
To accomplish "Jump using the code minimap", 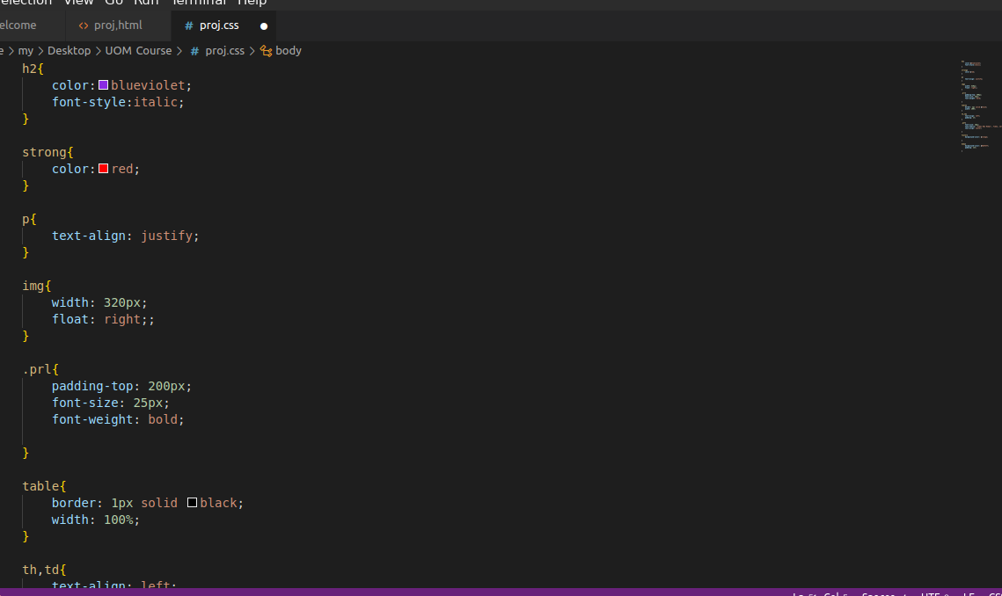I will tap(980, 105).
